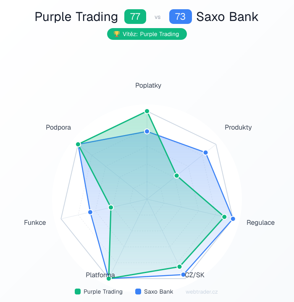Select the Poplatky axis label
The width and height of the screenshot is (294, 302).
tap(148, 86)
